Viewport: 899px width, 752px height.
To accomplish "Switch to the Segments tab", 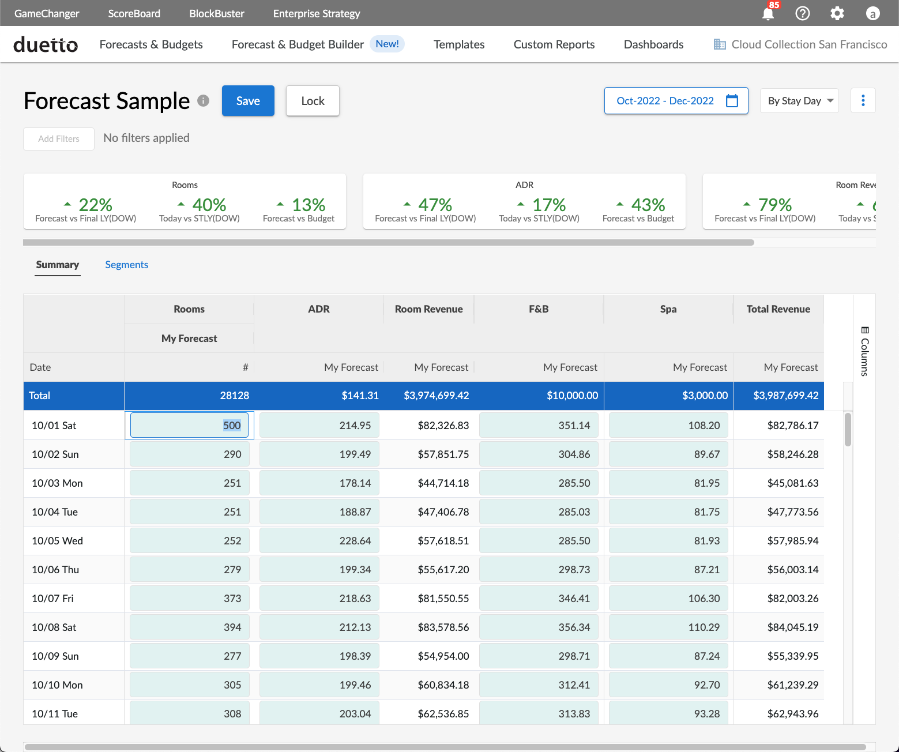I will pos(126,265).
